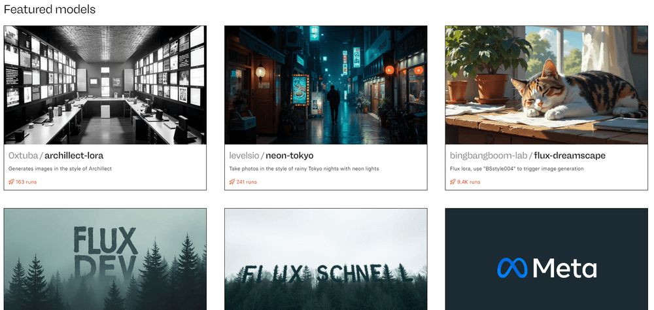Open the bingbangboom-lab owner link

(x=489, y=156)
